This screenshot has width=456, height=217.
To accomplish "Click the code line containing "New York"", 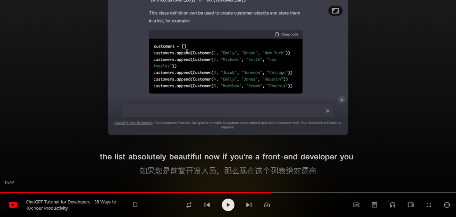I will click(x=222, y=53).
